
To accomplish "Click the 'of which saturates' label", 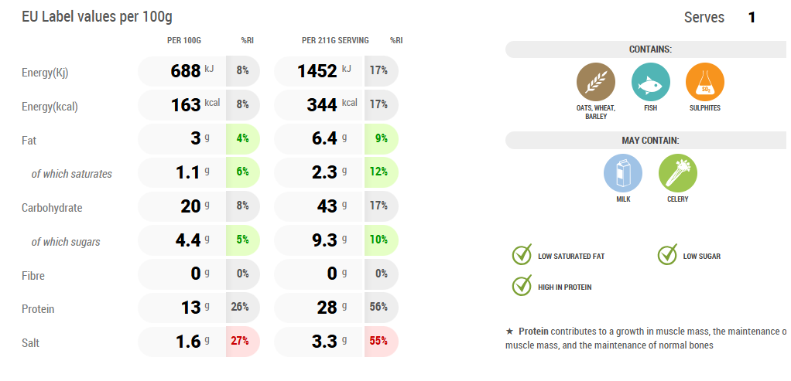I will click(x=71, y=174).
